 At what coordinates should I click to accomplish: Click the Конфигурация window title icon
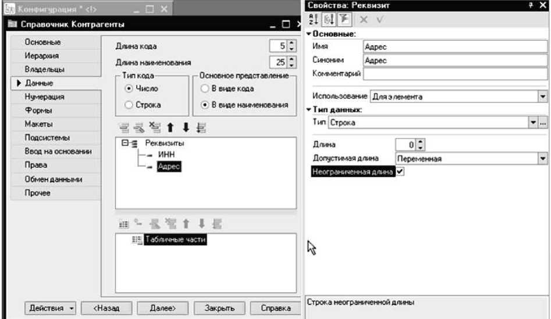point(9,8)
